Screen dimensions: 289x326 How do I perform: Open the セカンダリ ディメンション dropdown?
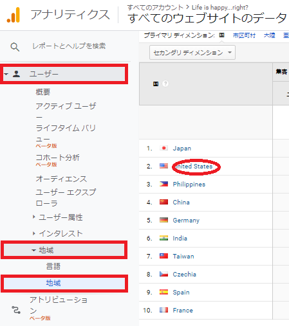coord(192,53)
